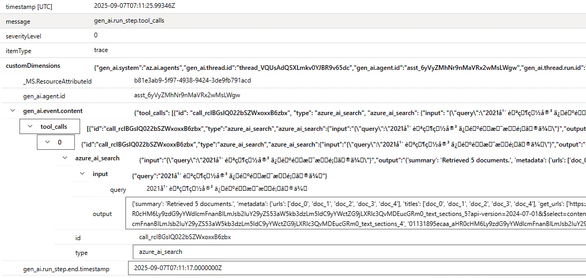586x278 pixels.
Task: Click the output box with Retrieved 5 documents
Action: tap(356, 213)
